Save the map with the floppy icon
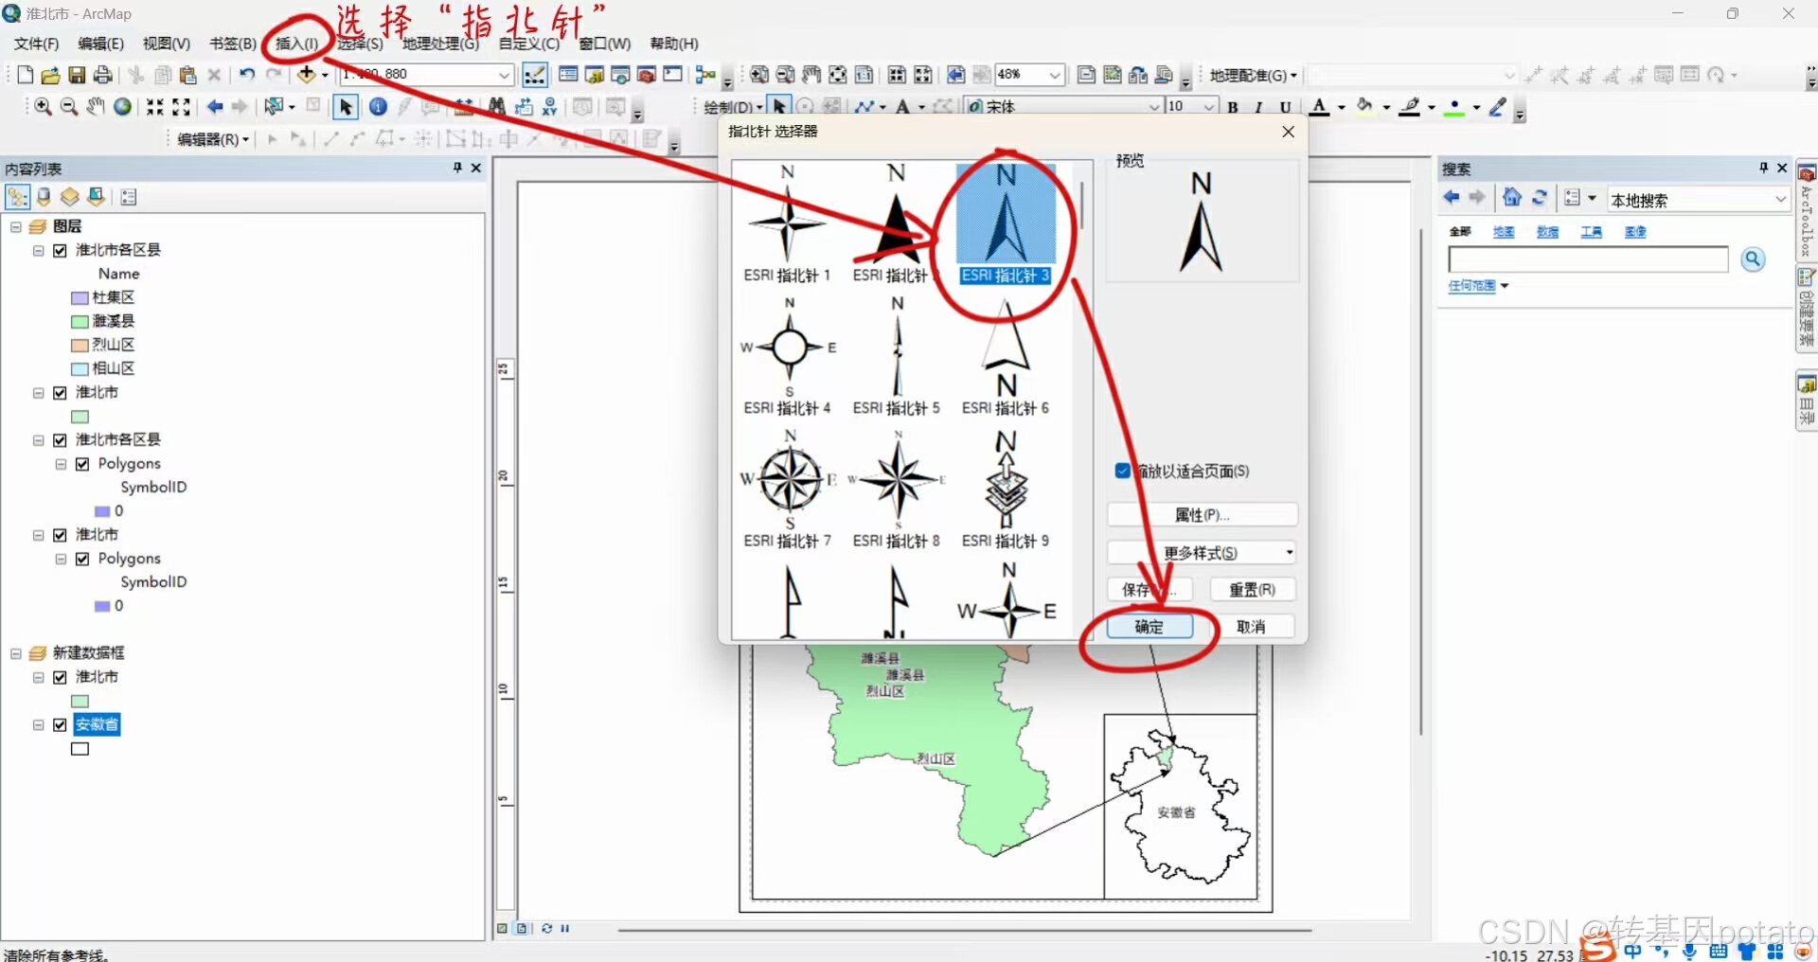 77,75
